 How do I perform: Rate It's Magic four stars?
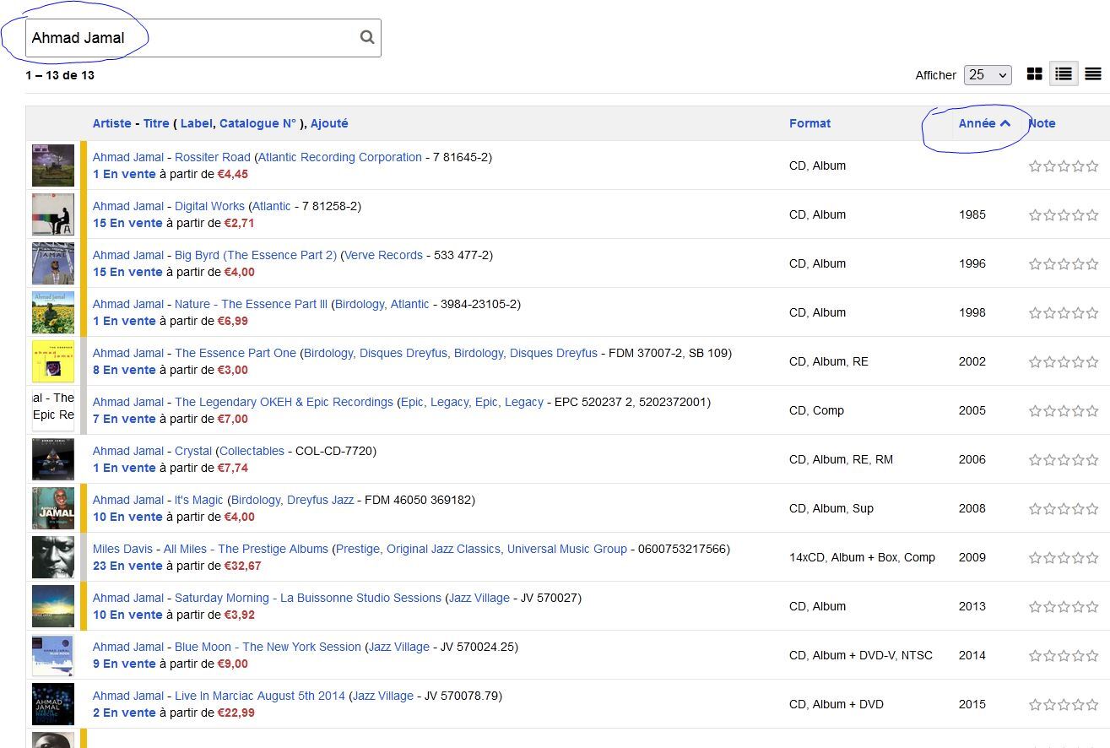[1078, 509]
